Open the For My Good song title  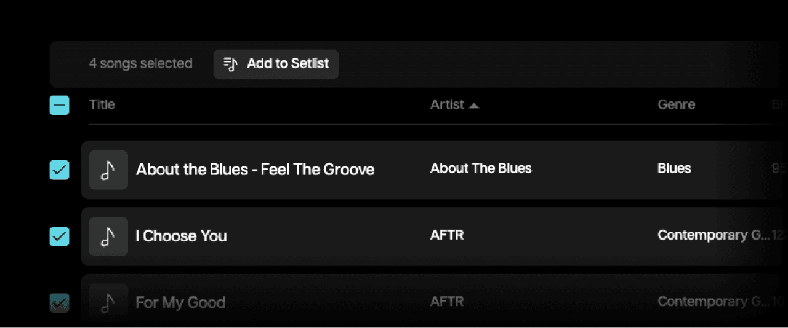[180, 302]
